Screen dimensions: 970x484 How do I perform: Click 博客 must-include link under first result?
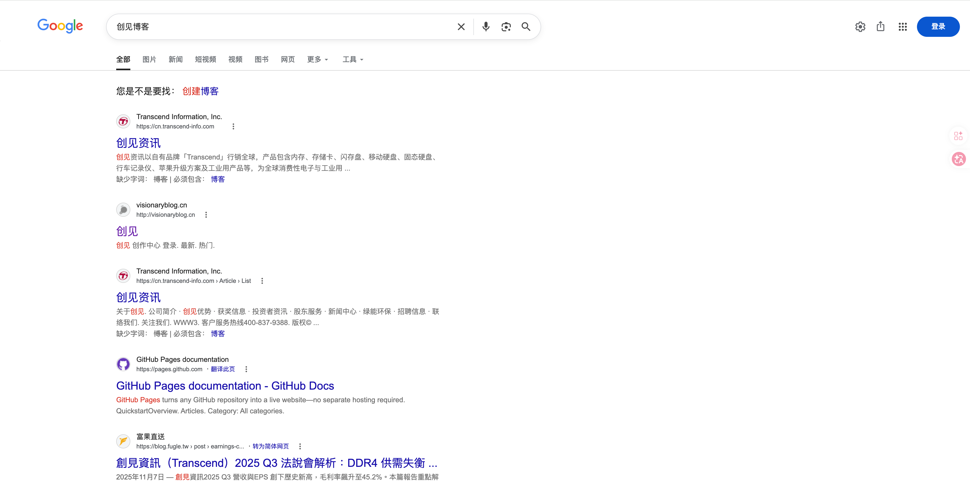click(x=218, y=179)
